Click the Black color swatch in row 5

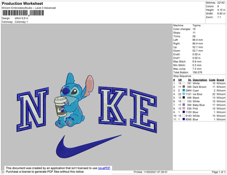tap(184, 98)
